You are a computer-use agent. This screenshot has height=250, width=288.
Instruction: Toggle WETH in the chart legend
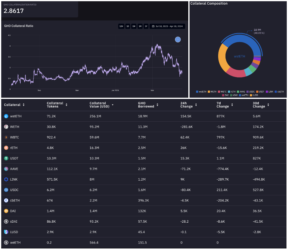[x=212, y=92]
